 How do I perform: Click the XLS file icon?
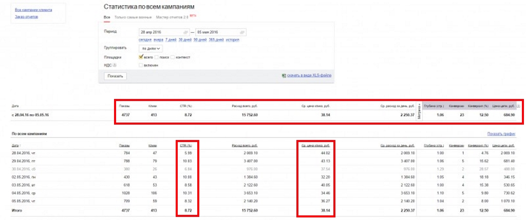pyautogui.click(x=284, y=76)
